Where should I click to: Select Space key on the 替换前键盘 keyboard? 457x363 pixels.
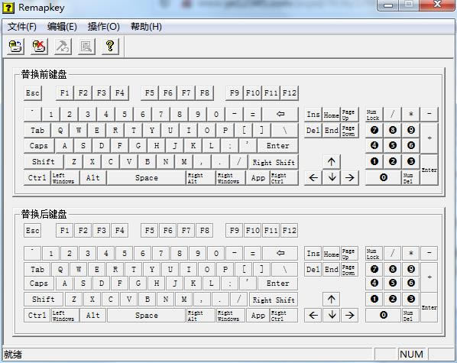click(x=146, y=178)
